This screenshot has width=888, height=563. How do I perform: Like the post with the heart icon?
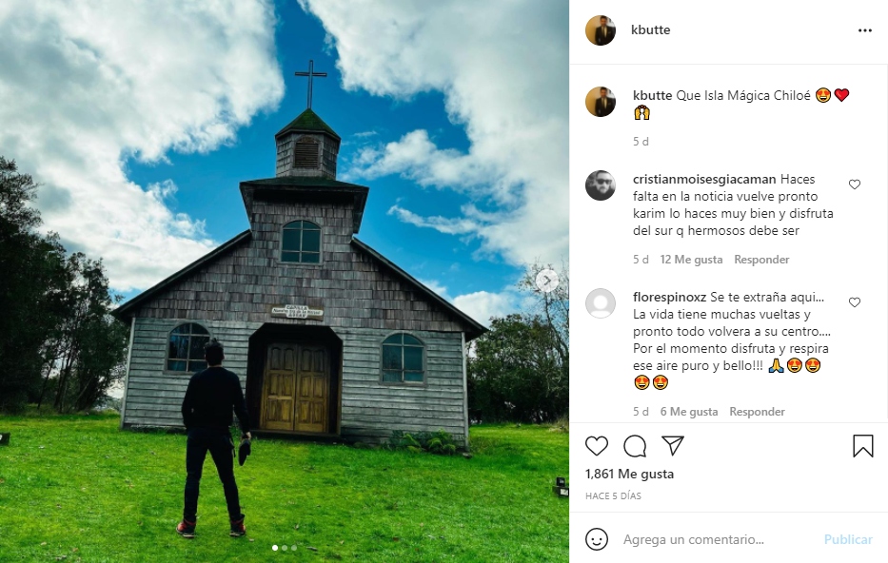coord(597,446)
